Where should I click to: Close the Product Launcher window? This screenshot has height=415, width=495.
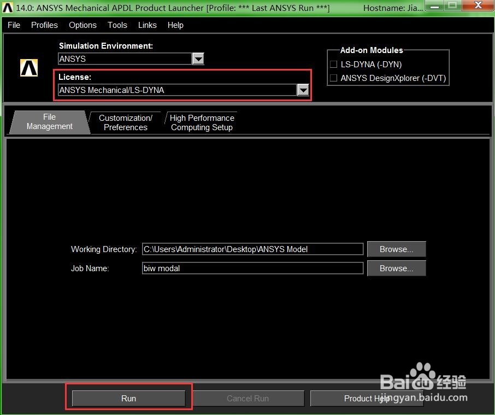click(478, 5)
